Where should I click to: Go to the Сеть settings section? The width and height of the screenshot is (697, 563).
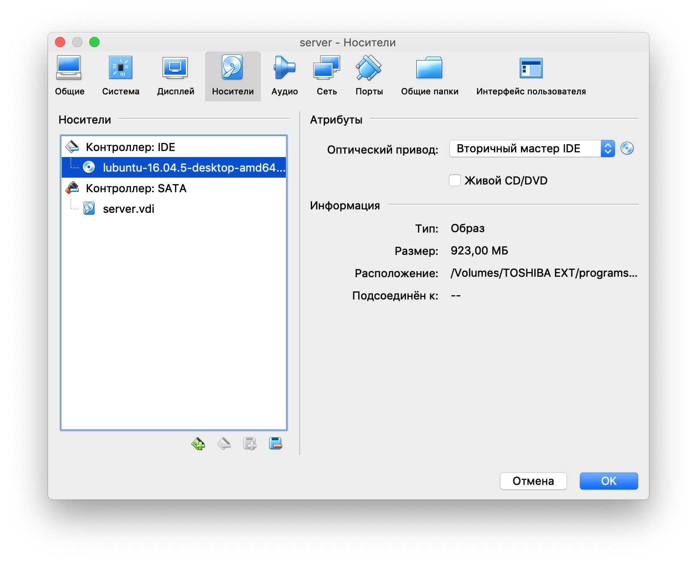327,76
